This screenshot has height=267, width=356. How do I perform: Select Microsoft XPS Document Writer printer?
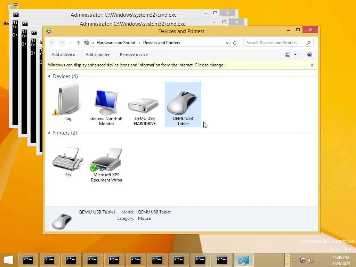[106, 164]
